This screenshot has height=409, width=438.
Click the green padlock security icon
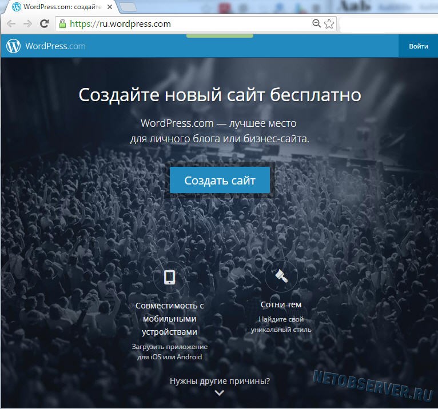click(62, 24)
